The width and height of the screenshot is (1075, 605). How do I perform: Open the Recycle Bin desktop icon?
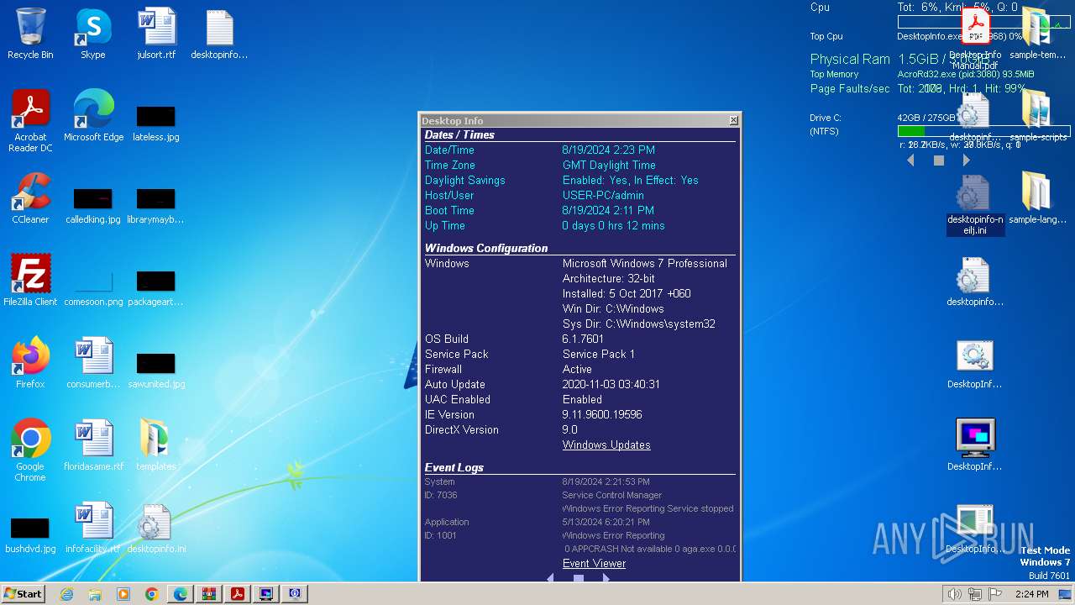pos(30,34)
